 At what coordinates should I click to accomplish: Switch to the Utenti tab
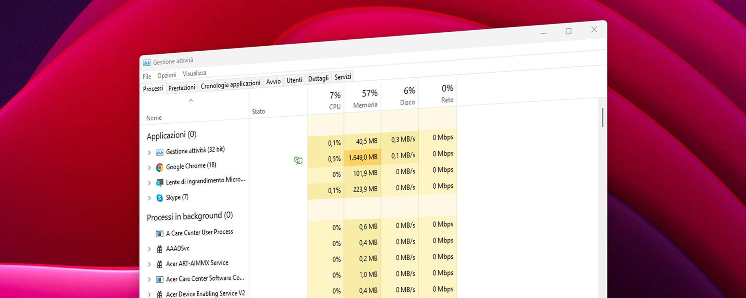pyautogui.click(x=294, y=80)
